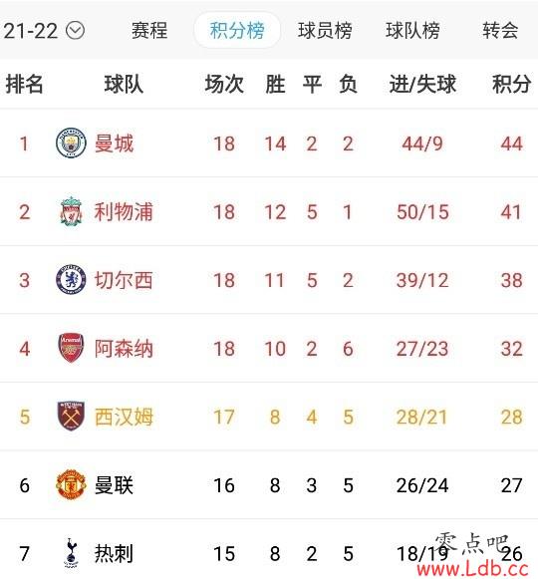This screenshot has height=579, width=538.
Task: Click the Liverpool club crest
Action: coord(71,211)
